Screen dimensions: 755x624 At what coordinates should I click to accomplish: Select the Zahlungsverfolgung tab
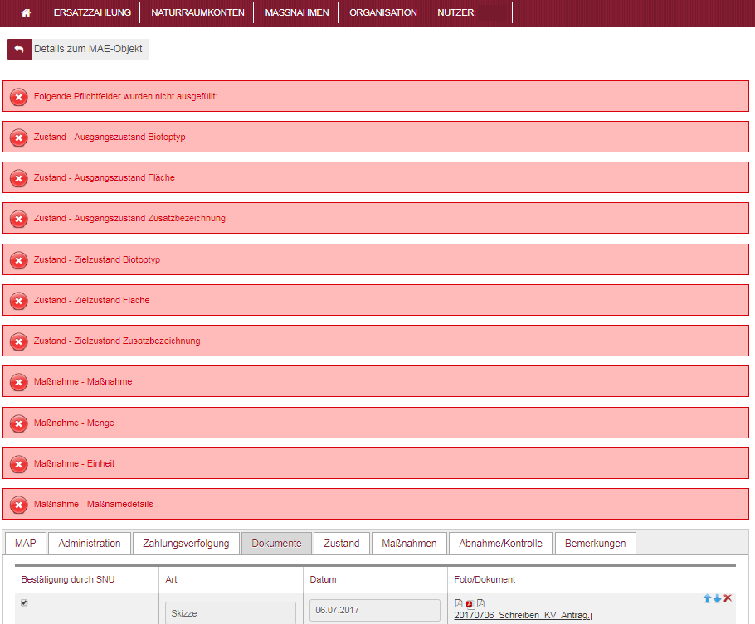click(x=186, y=544)
